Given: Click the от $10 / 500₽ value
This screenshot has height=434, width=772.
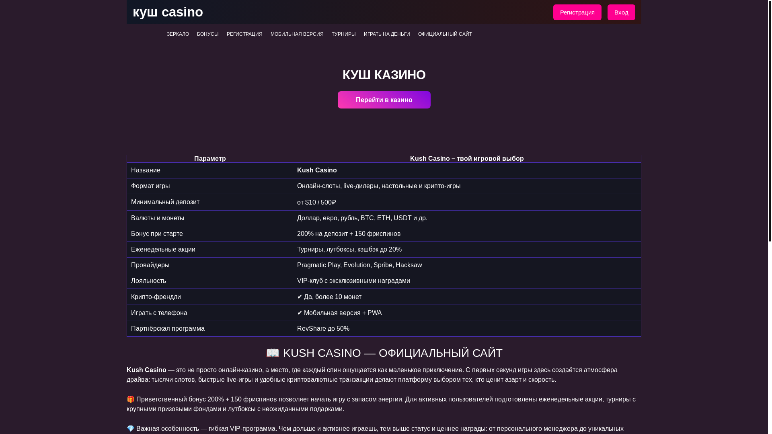Looking at the screenshot, I should (467, 202).
